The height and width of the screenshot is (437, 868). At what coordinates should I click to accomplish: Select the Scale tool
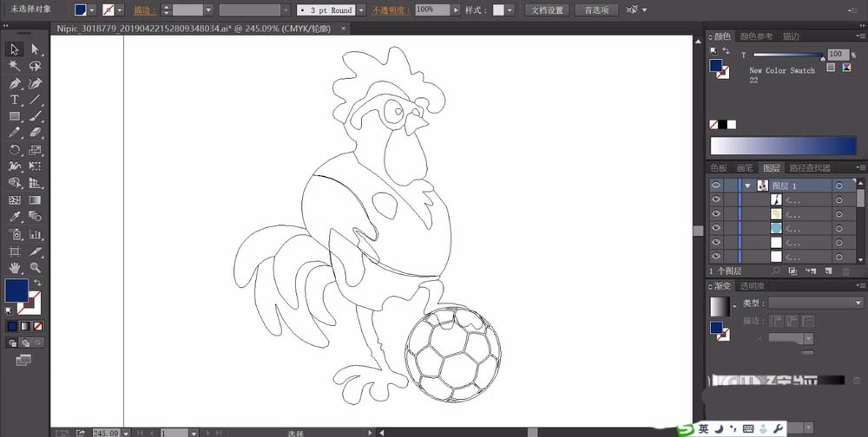tap(36, 149)
